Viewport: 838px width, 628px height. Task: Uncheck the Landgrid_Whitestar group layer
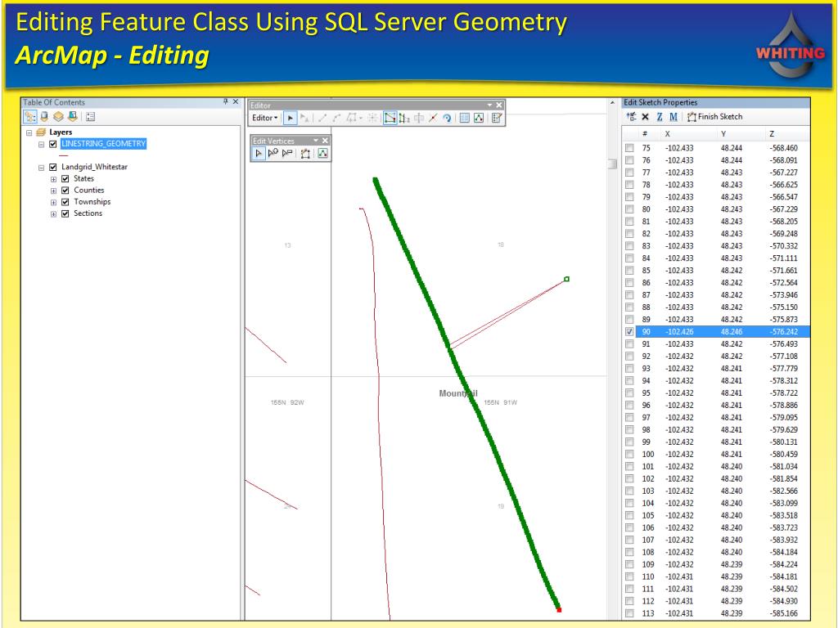(x=53, y=167)
